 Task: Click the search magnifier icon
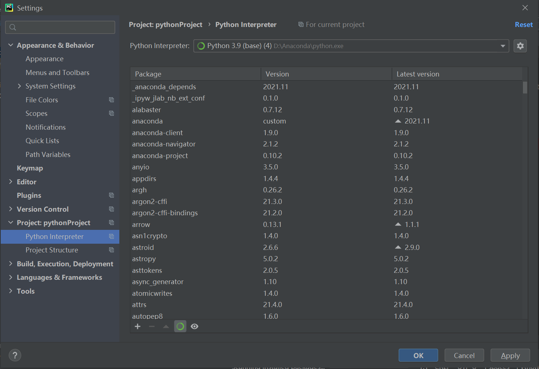(13, 27)
